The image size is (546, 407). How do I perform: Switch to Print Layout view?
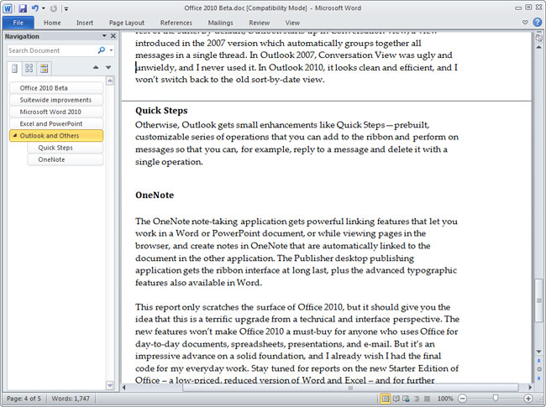[386, 399]
